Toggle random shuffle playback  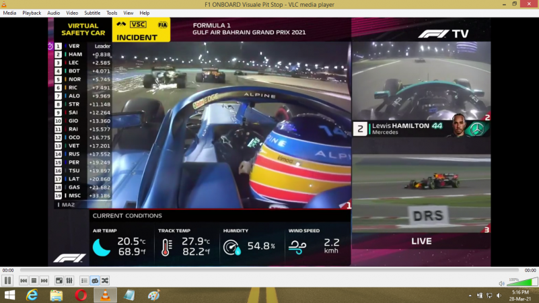105,281
